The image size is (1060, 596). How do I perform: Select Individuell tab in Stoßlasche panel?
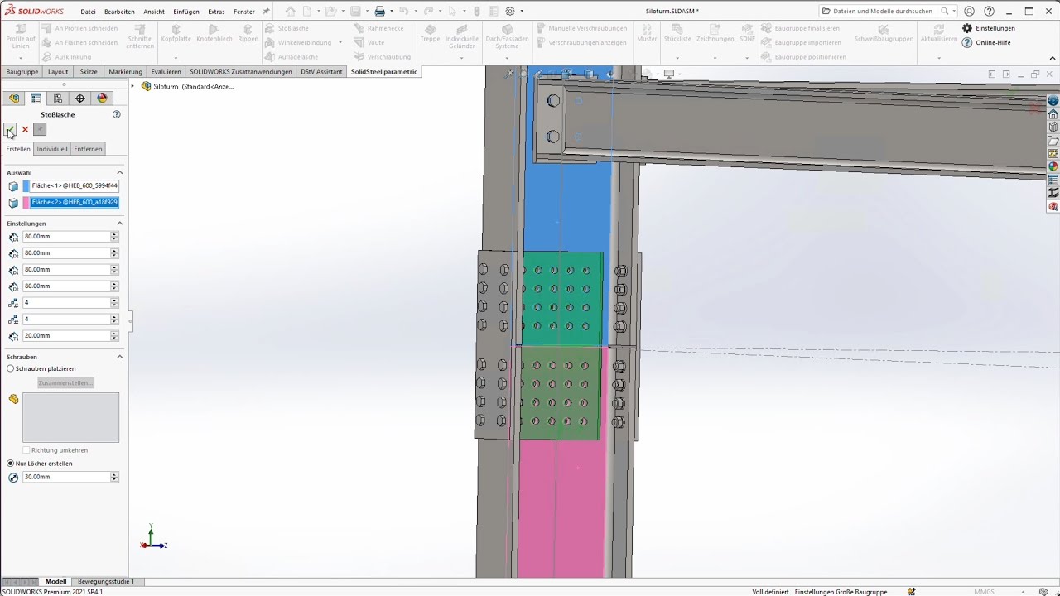pyautogui.click(x=51, y=149)
